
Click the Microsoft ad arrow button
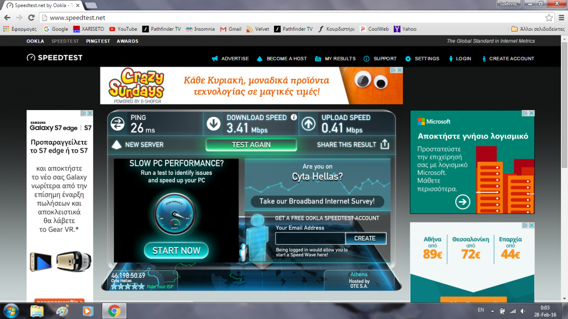(462, 202)
